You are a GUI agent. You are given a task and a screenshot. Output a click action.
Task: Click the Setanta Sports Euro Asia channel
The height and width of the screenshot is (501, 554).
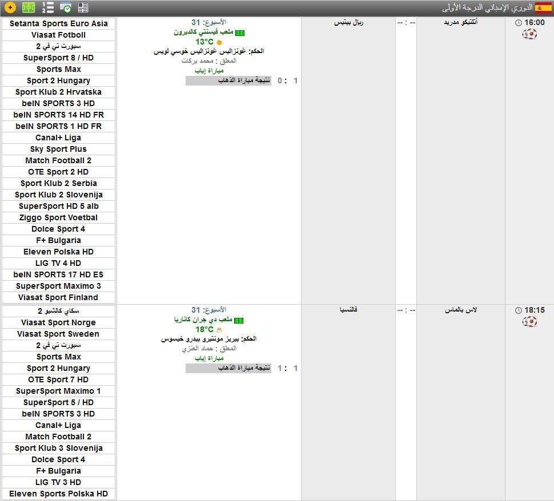58,23
